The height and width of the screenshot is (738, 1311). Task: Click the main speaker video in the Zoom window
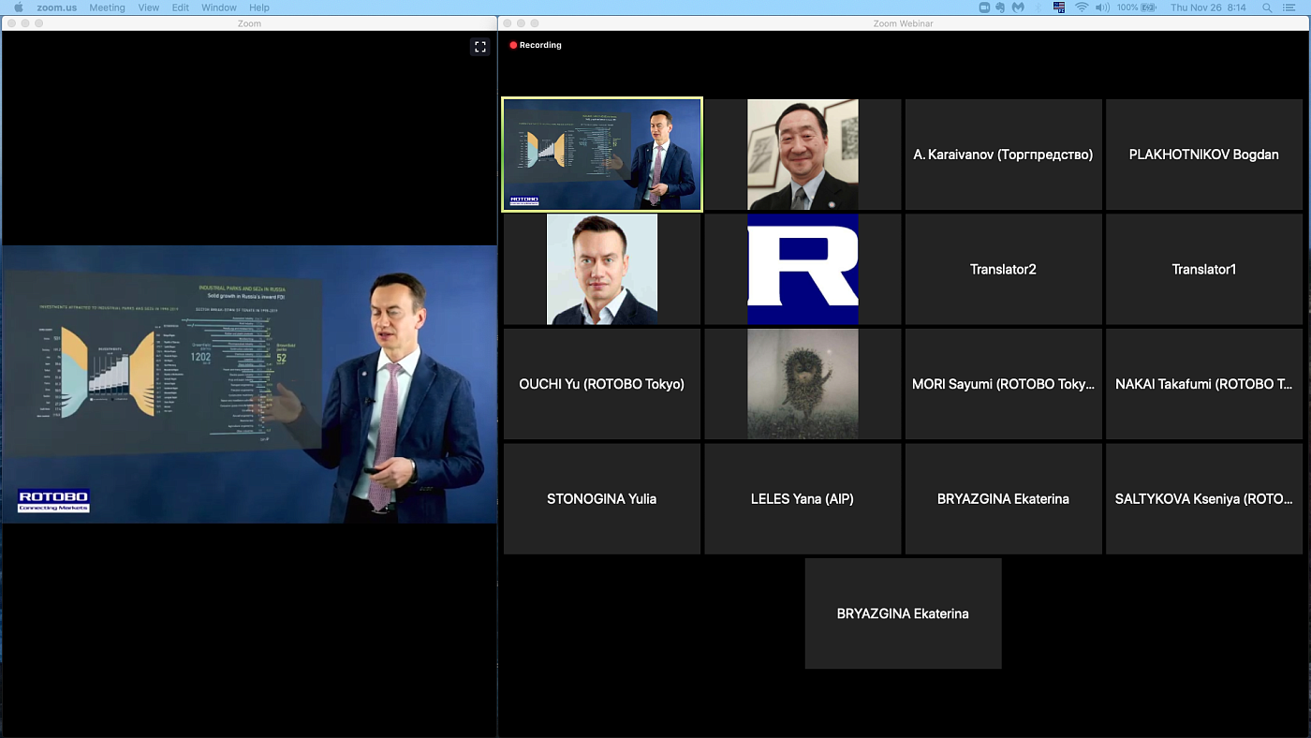[249, 384]
